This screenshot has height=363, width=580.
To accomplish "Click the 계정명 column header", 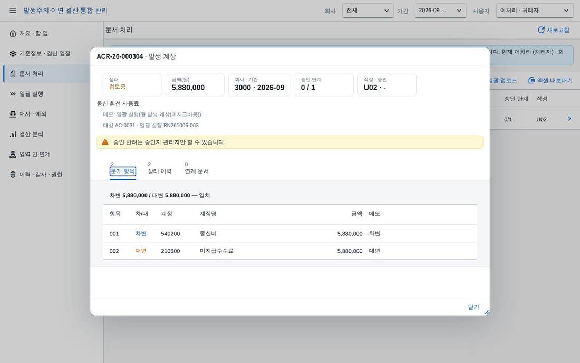I will pyautogui.click(x=208, y=214).
